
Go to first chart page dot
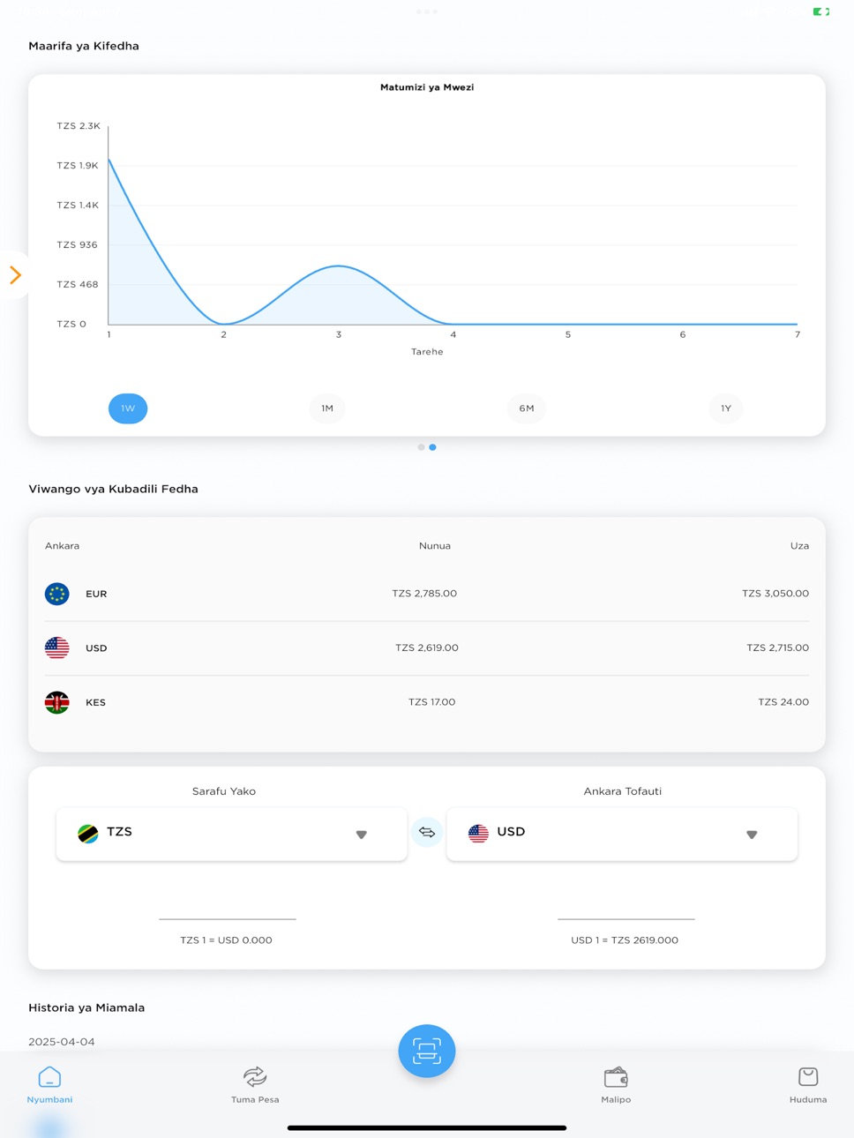point(421,447)
